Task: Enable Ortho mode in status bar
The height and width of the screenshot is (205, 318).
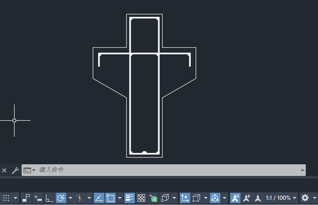Action: tap(49, 198)
